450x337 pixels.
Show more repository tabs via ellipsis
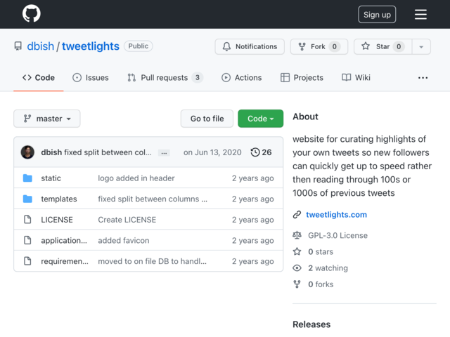(423, 78)
